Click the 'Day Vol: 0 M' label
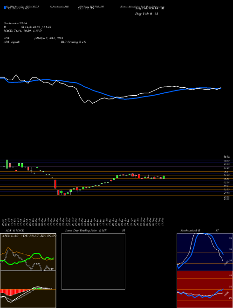This screenshot has width=233, height=308. point(146,14)
